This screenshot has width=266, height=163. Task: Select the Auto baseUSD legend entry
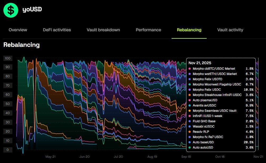tap(203, 142)
